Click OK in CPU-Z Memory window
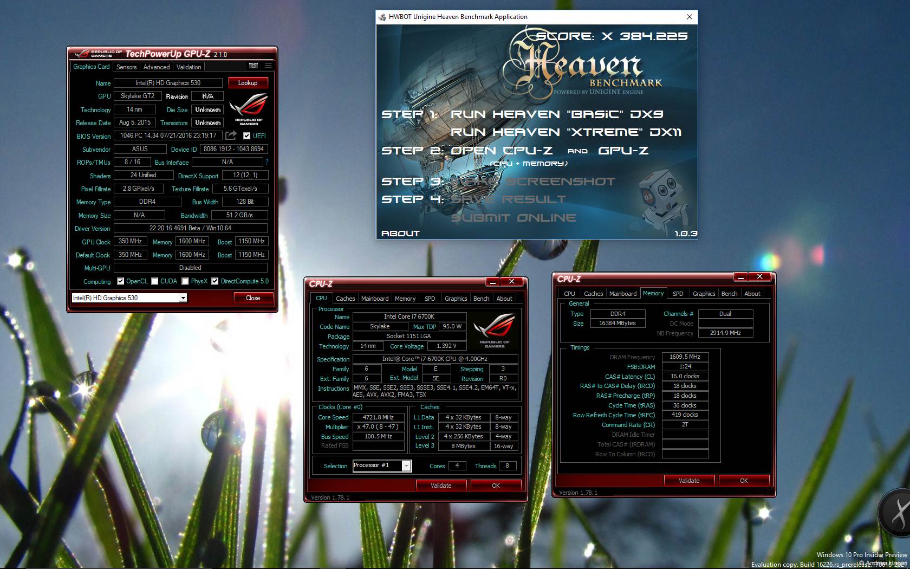910x569 pixels. [x=744, y=481]
